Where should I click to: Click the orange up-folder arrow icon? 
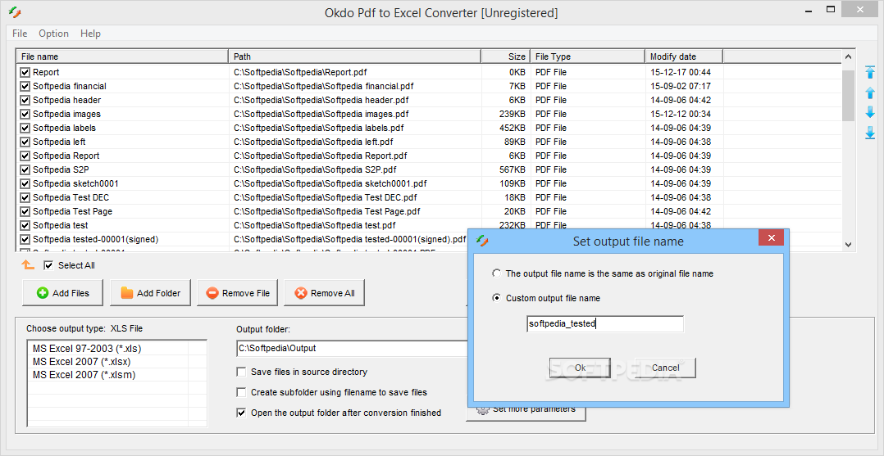click(28, 264)
